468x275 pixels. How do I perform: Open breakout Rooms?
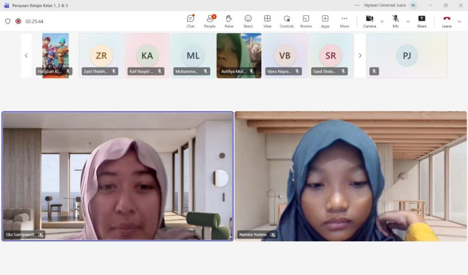coord(306,21)
